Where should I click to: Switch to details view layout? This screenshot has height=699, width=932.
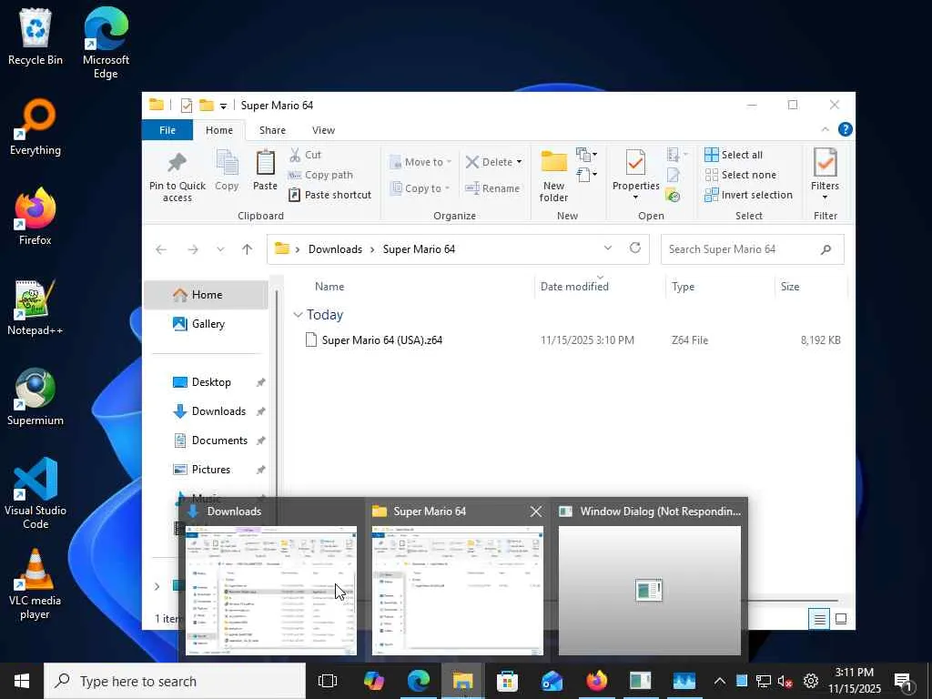coord(819,619)
